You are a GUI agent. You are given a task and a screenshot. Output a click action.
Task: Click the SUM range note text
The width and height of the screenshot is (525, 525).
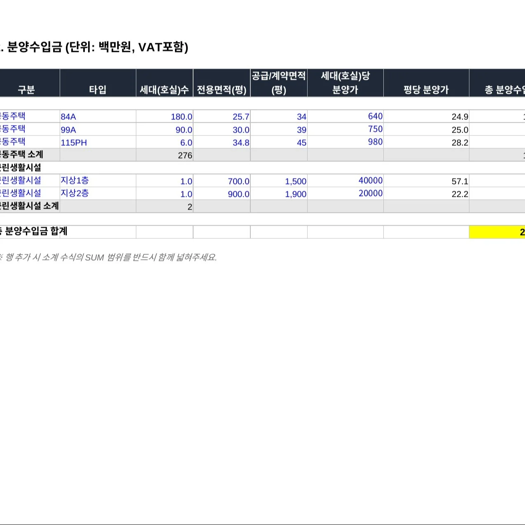point(108,257)
